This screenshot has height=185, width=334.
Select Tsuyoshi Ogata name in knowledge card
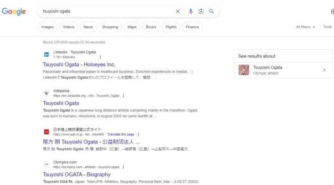point(268,67)
